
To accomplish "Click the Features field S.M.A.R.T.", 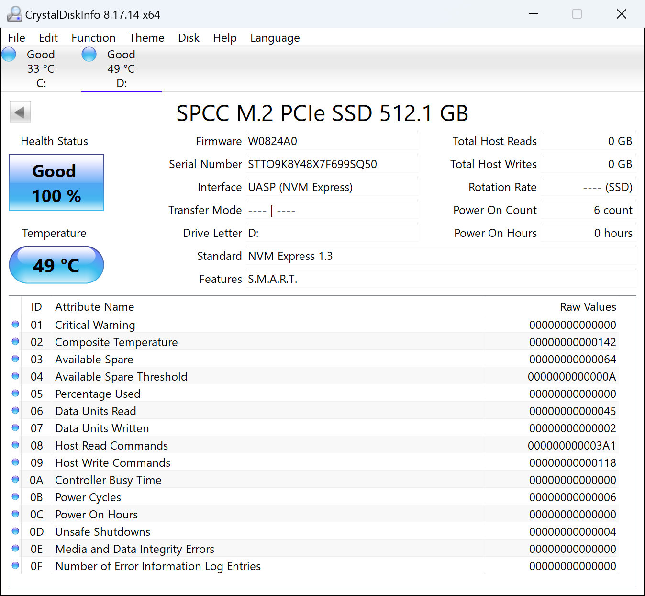I will [441, 279].
